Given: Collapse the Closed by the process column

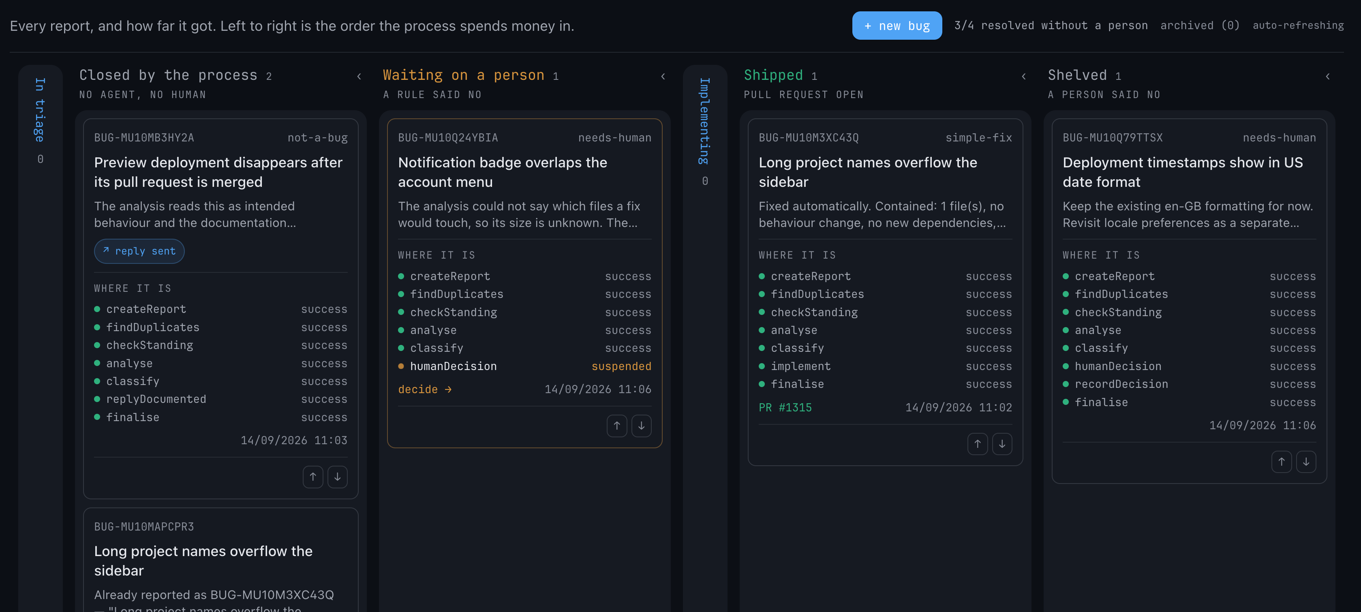Looking at the screenshot, I should click(x=359, y=76).
